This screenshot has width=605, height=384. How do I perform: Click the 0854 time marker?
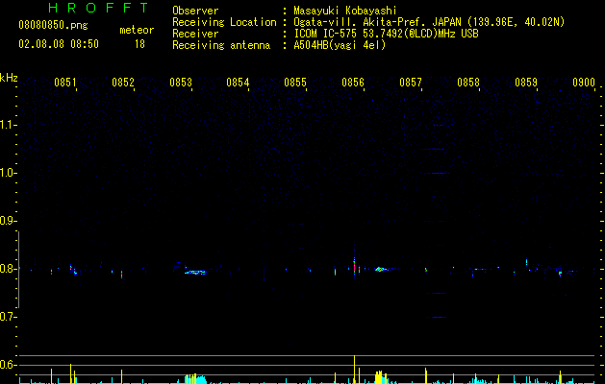click(x=238, y=83)
